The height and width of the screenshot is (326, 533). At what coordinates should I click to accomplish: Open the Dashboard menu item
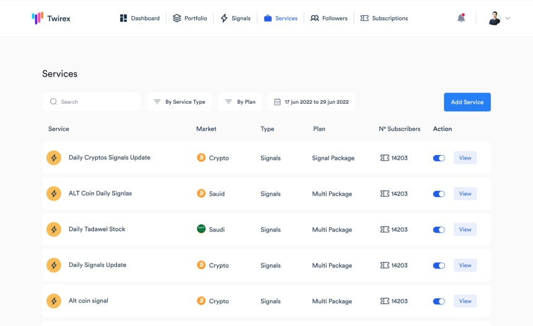coord(140,19)
